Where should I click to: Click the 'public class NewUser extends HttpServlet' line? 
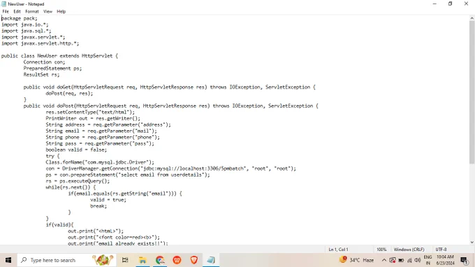pos(59,56)
